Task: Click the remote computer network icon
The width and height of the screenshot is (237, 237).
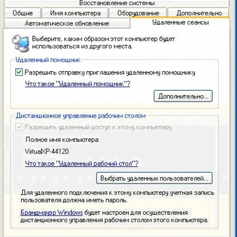Action: 21,43
